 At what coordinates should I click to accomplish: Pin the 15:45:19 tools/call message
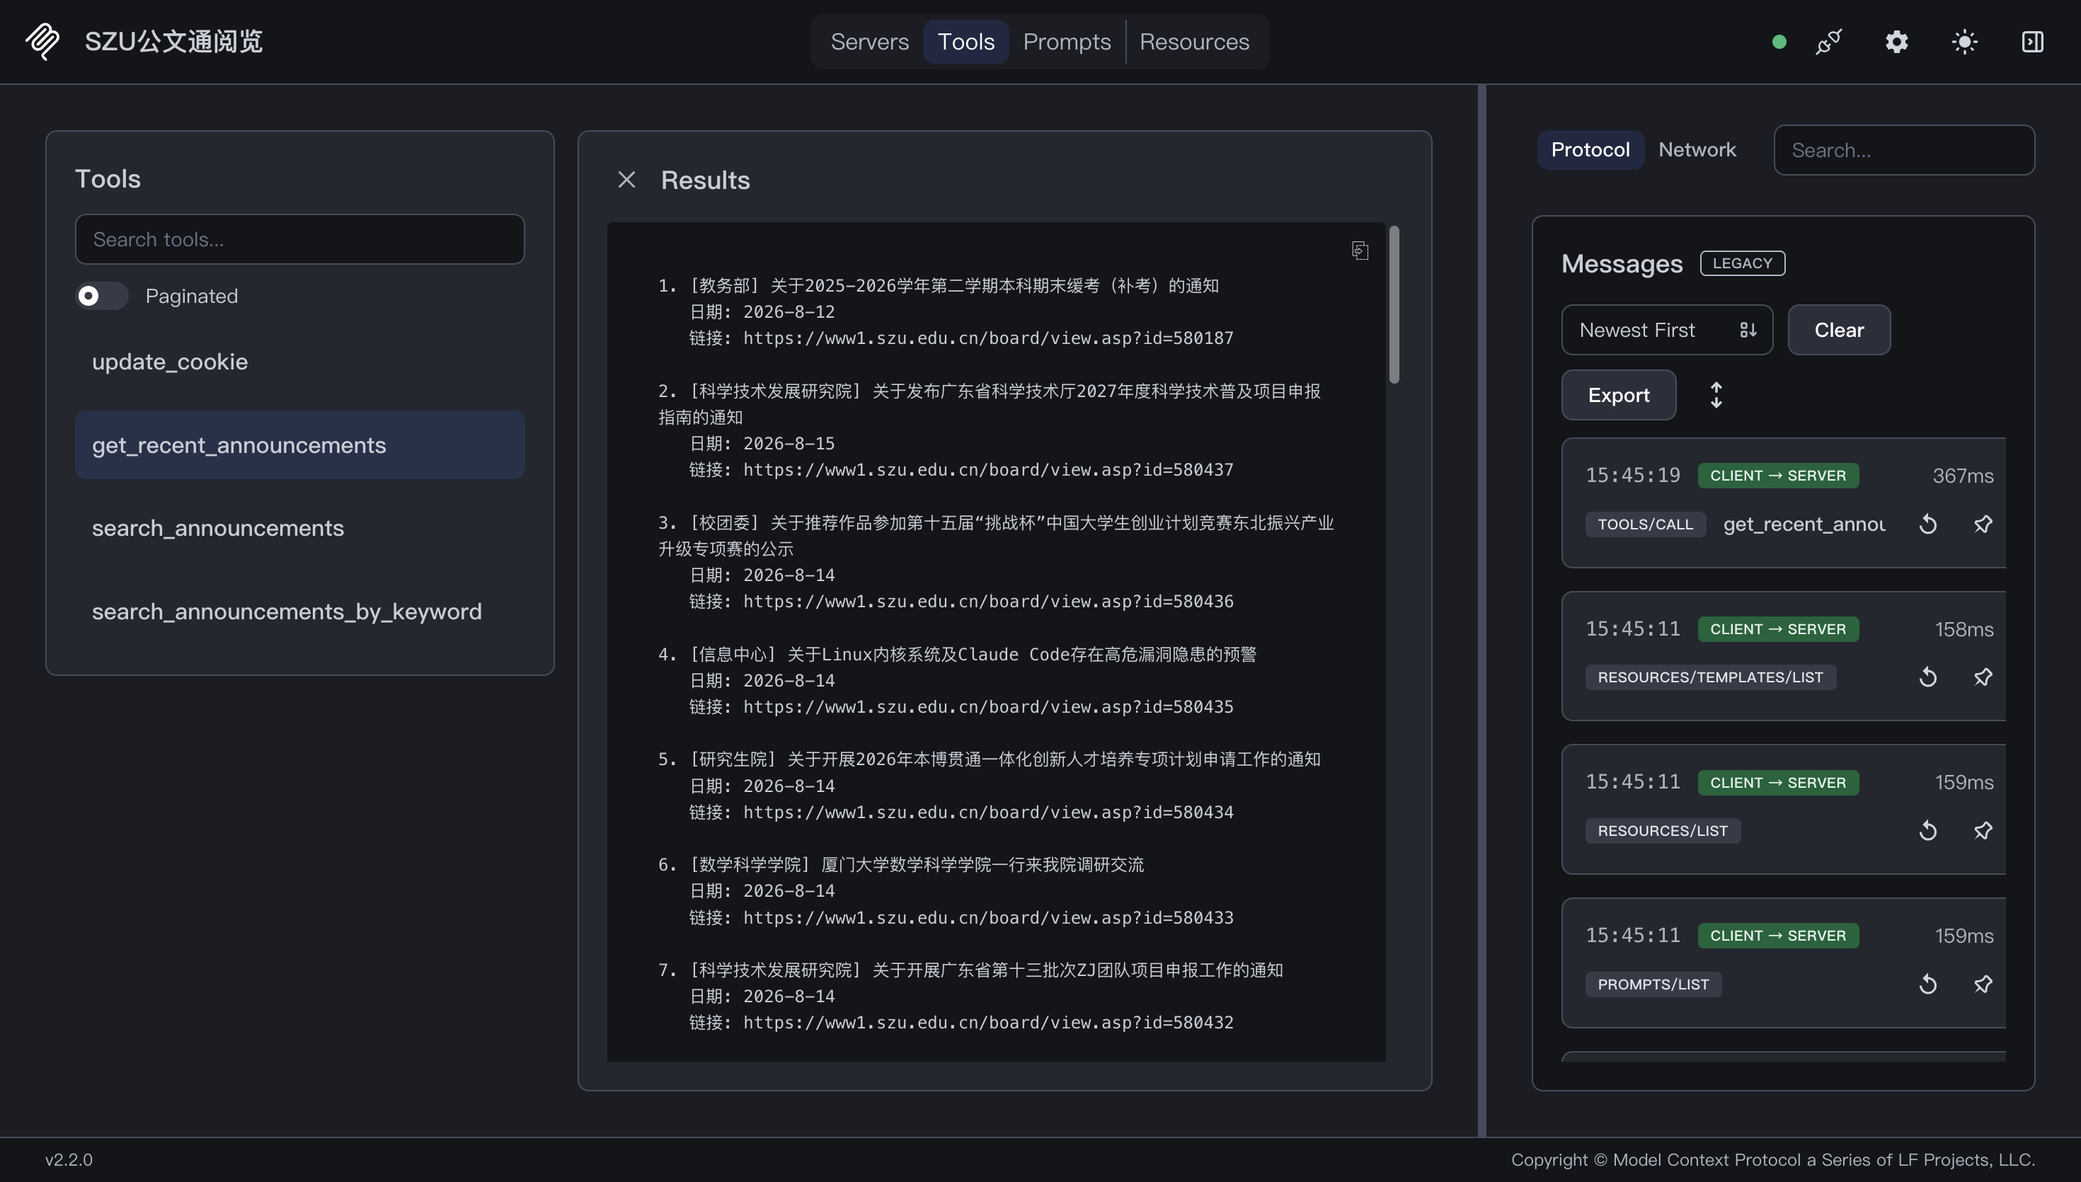click(x=1983, y=524)
